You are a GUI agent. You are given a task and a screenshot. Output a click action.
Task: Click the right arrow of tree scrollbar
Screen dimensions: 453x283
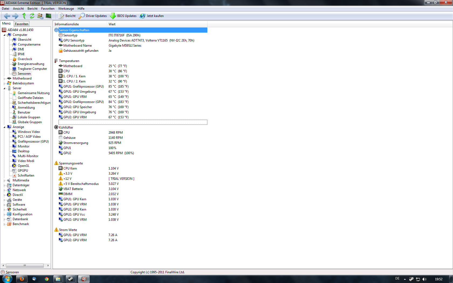pos(48,265)
